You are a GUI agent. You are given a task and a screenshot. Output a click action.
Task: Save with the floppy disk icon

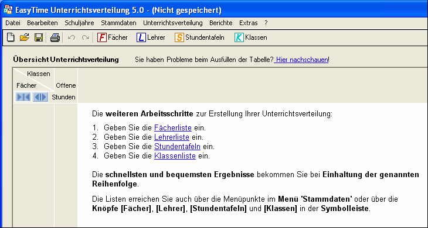click(39, 37)
